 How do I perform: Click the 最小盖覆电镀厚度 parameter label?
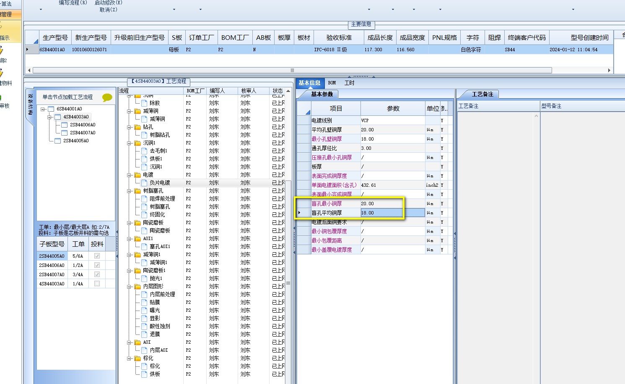click(x=332, y=250)
